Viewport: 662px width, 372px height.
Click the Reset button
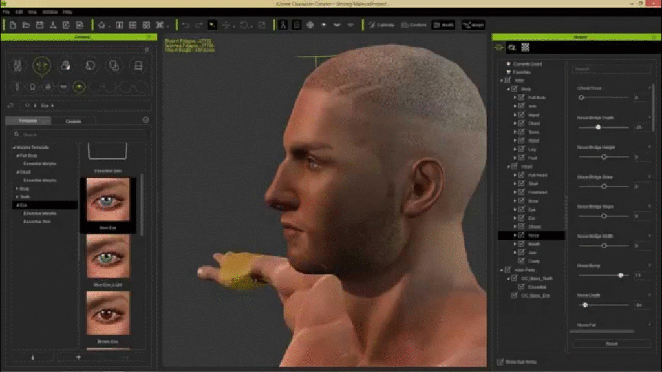click(611, 344)
